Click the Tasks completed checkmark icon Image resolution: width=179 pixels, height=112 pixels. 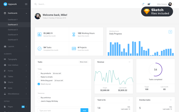pos(39,49)
